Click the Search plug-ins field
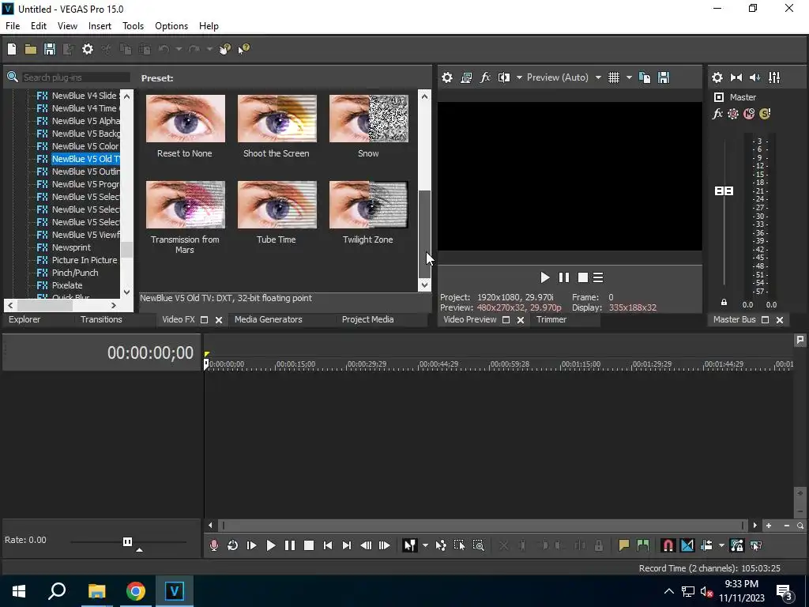The width and height of the screenshot is (809, 607). coord(75,77)
